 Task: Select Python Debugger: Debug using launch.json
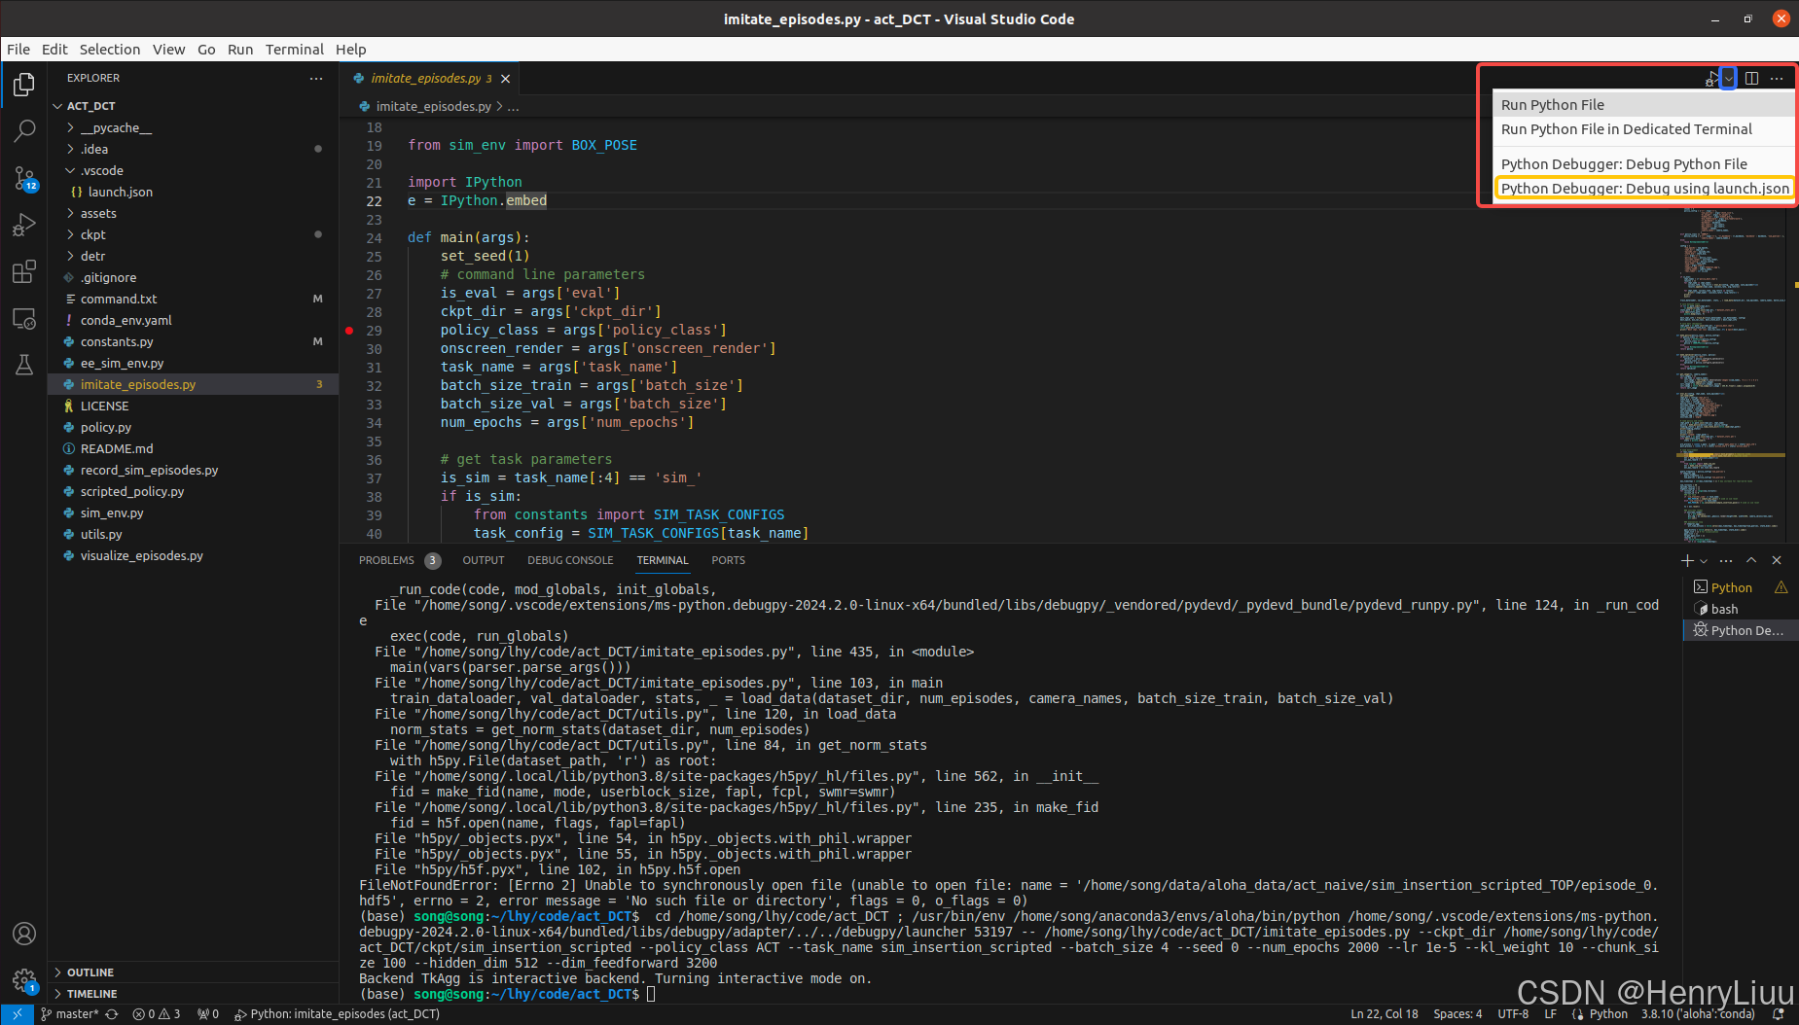1645,188
